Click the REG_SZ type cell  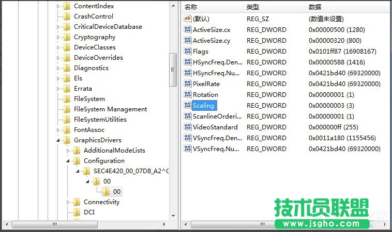click(258, 19)
